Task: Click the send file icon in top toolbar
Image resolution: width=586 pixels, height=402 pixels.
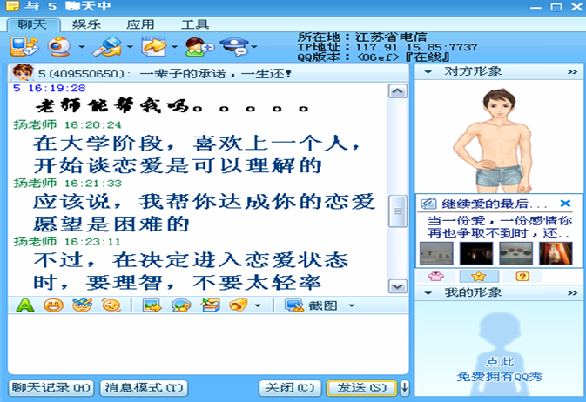Action: tap(155, 45)
